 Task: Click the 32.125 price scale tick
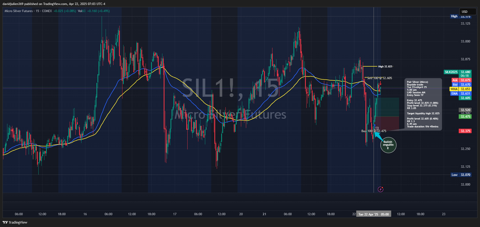465,167
